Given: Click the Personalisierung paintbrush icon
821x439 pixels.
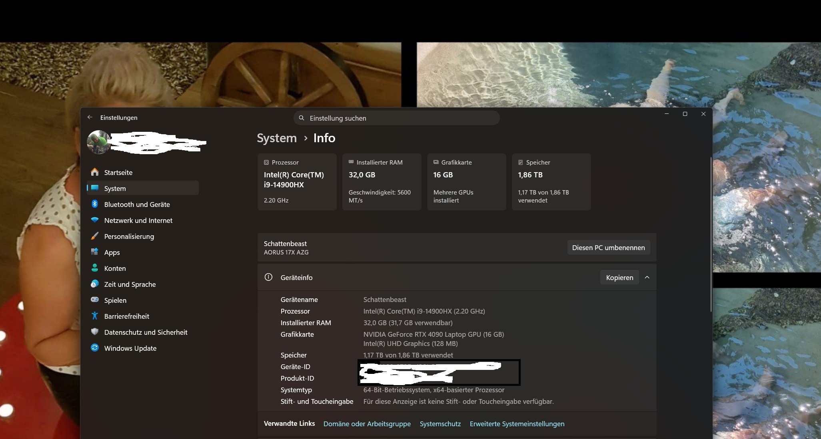Looking at the screenshot, I should coord(95,236).
